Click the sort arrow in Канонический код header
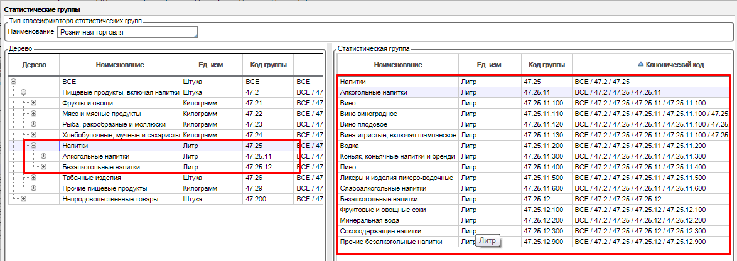 (640, 65)
